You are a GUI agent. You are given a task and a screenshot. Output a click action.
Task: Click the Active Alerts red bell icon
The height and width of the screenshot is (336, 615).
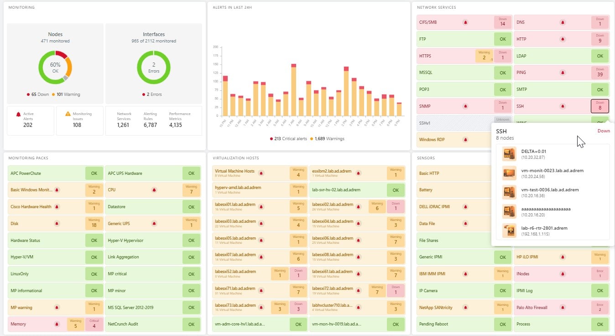(x=18, y=114)
